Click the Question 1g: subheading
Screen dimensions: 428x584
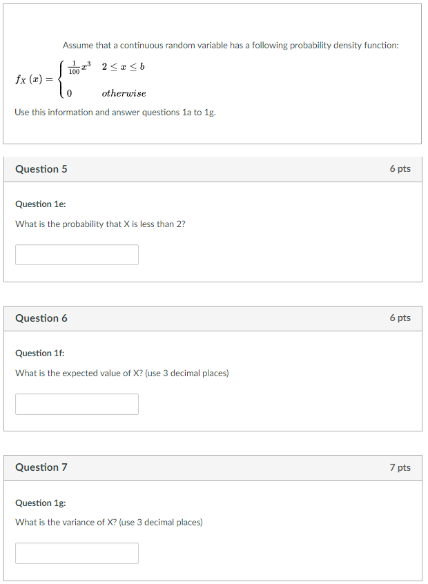tap(41, 503)
